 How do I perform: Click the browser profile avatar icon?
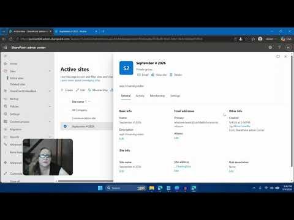point(260,39)
